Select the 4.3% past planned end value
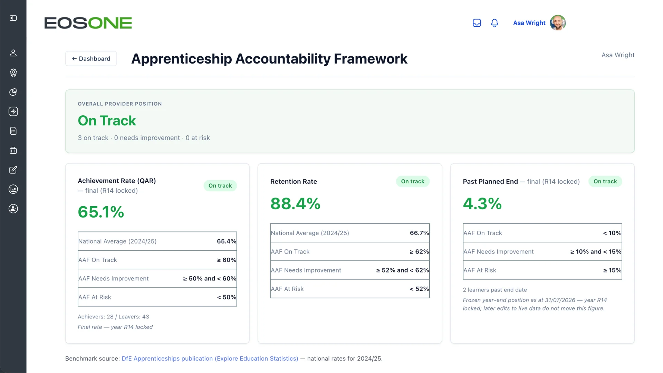 [x=482, y=203]
